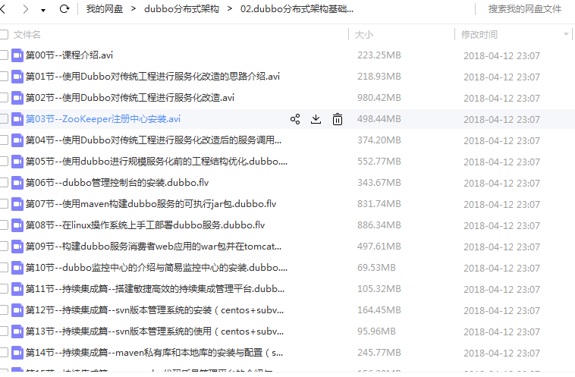Open 第08节 linux手工部署dubbo服务 file
Screen dimensions: 575x377
click(145, 225)
